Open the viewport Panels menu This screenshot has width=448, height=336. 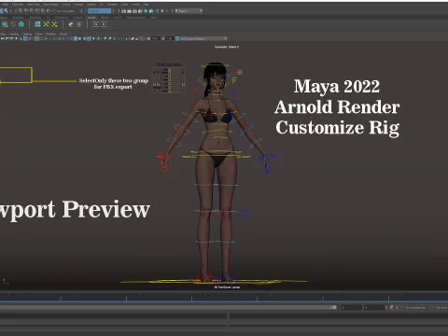click(63, 34)
